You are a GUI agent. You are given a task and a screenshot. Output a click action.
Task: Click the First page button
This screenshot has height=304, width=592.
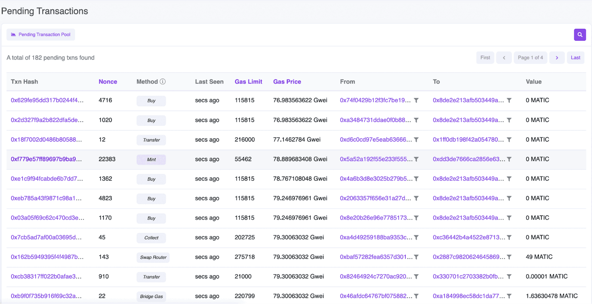(x=485, y=58)
